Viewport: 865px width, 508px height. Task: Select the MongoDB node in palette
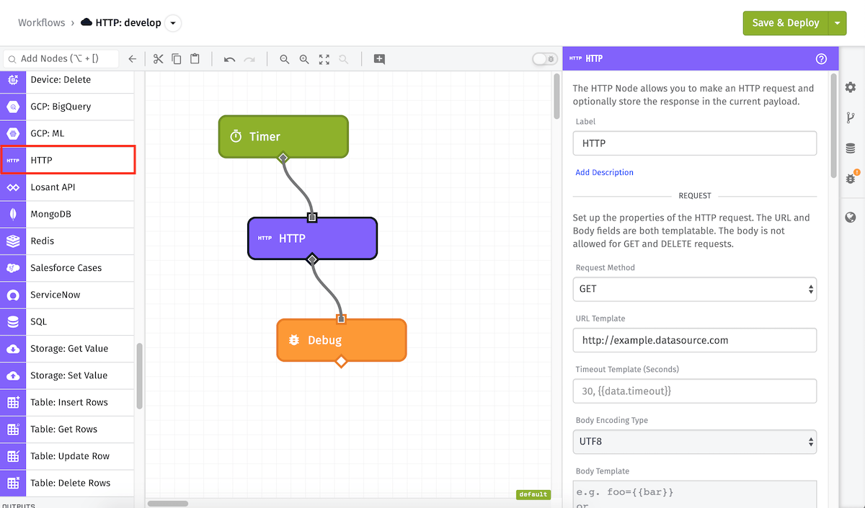(x=67, y=214)
